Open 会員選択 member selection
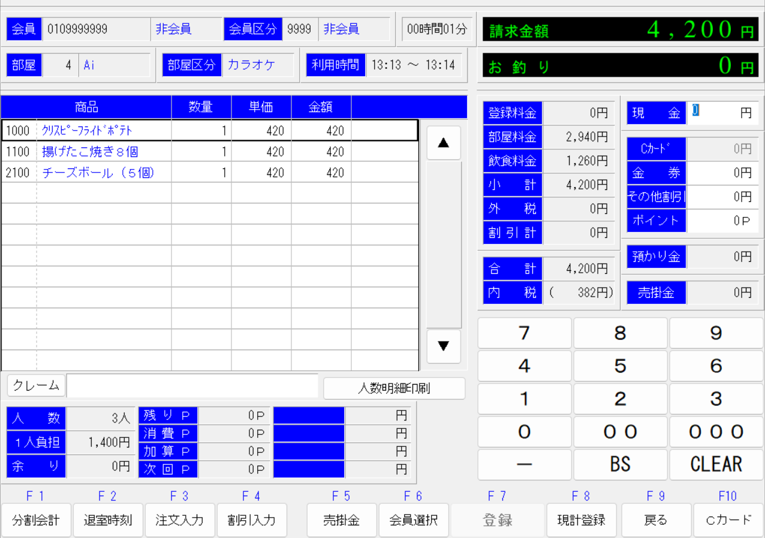 [x=414, y=520]
